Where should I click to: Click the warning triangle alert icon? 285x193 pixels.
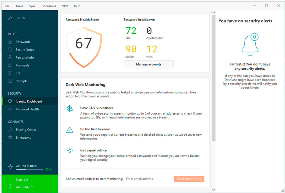(x=70, y=130)
